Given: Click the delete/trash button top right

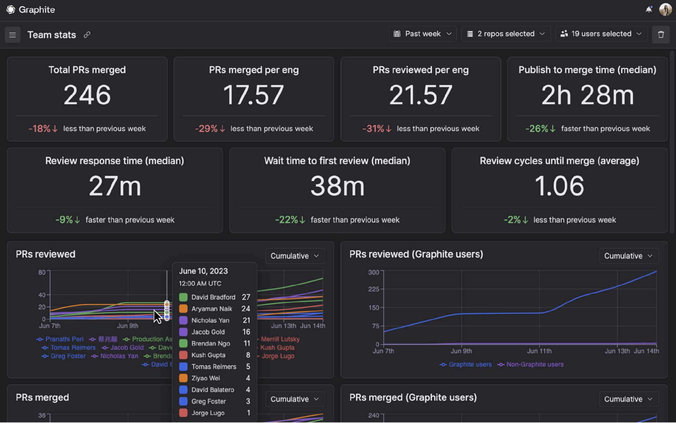Looking at the screenshot, I should tap(661, 34).
